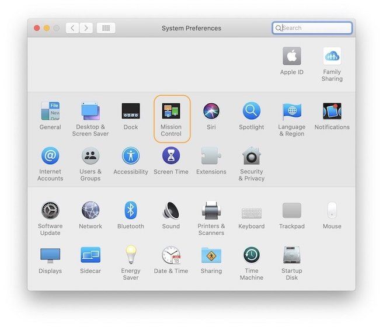Open Siri preferences

[211, 112]
